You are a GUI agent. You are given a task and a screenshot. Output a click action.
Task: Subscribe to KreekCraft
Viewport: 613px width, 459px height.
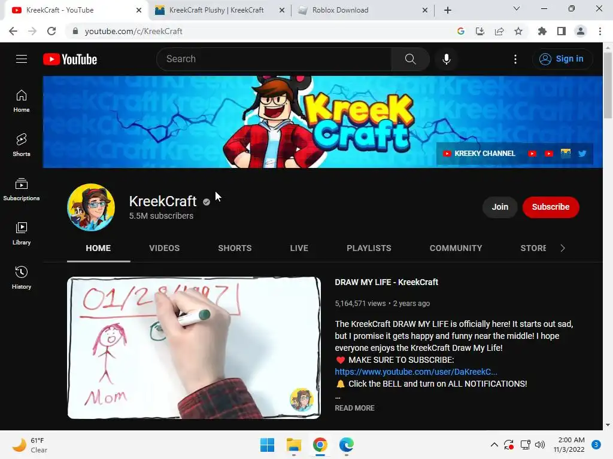551,207
